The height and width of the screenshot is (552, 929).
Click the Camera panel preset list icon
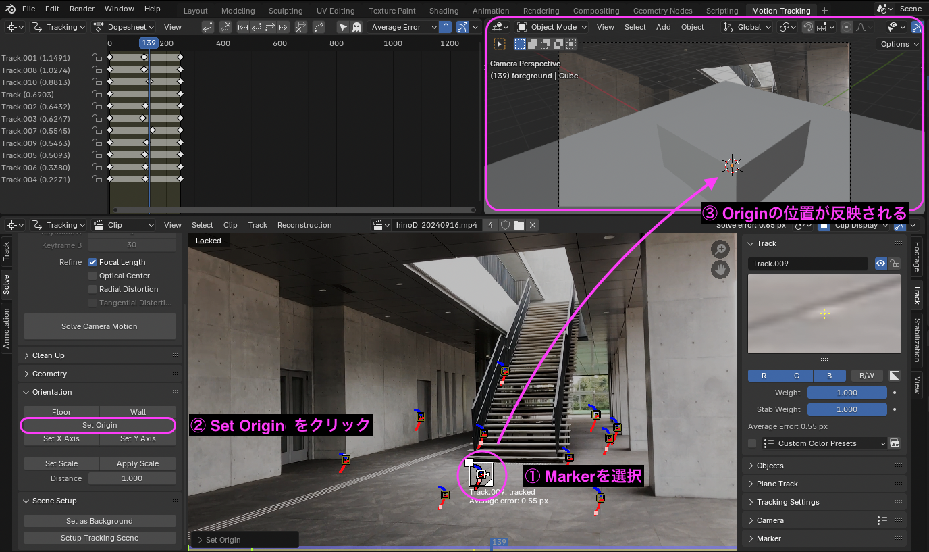tap(882, 520)
